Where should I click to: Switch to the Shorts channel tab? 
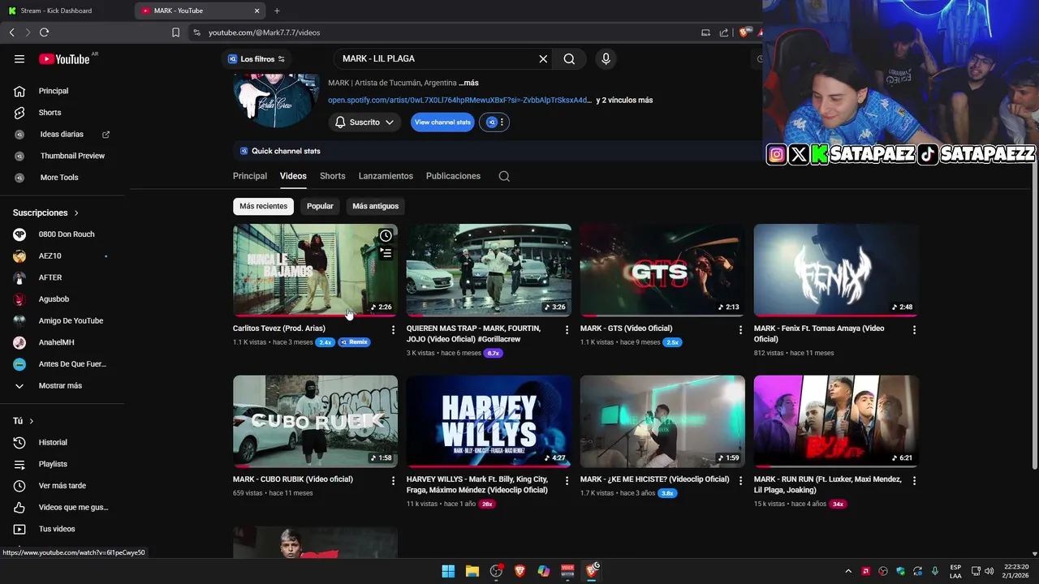(x=332, y=176)
